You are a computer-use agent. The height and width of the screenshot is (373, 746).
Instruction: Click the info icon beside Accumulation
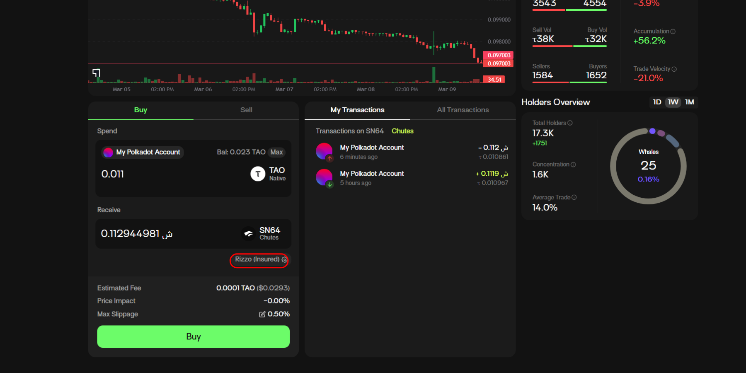click(673, 31)
